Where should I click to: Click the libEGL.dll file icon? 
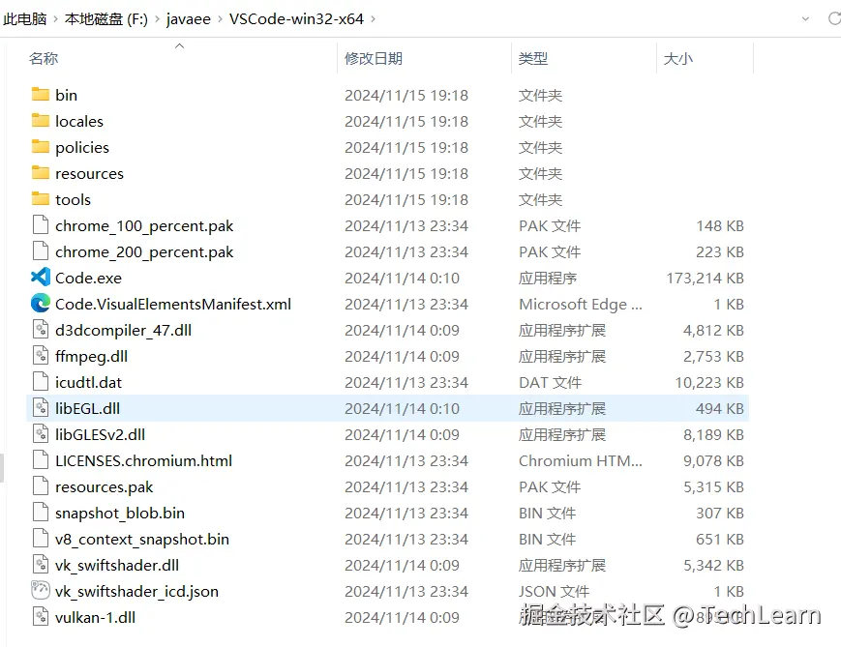coord(41,408)
